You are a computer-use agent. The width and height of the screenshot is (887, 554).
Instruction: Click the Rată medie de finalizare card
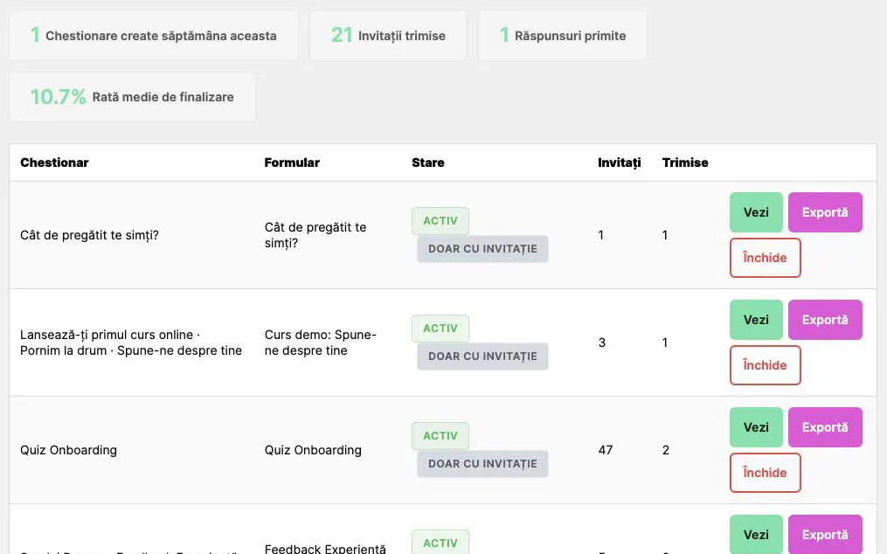pos(132,97)
